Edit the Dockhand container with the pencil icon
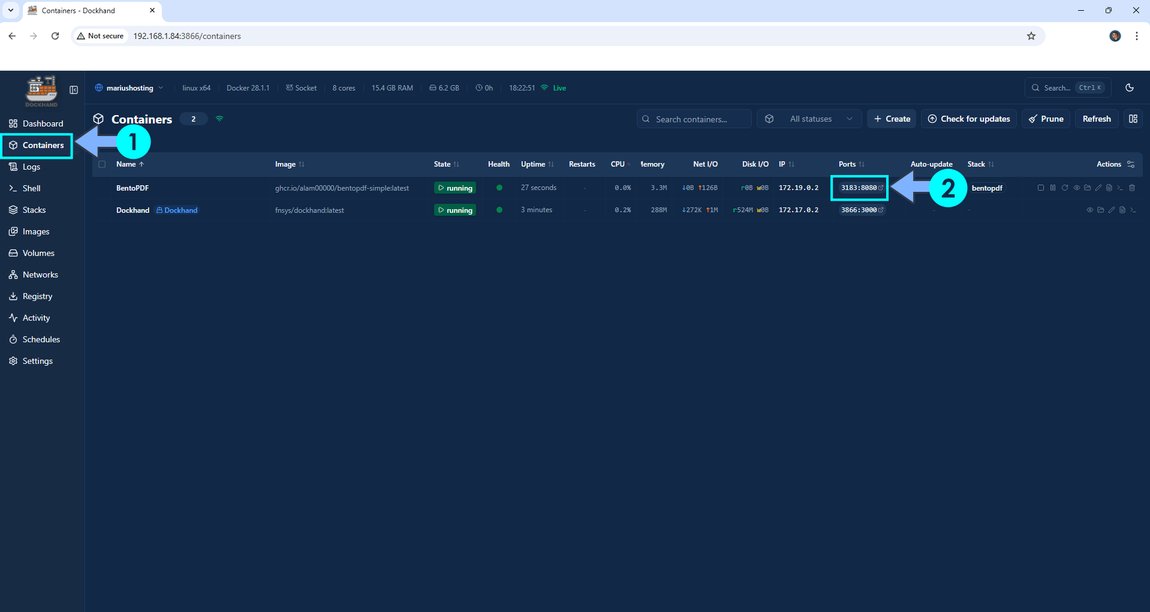The width and height of the screenshot is (1150, 612). (1112, 210)
